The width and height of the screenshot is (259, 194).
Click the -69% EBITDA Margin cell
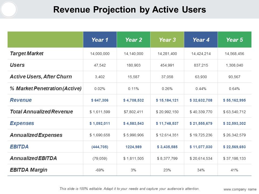tap(100, 170)
